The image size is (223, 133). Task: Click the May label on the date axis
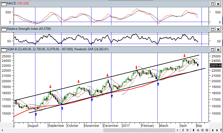199,126
